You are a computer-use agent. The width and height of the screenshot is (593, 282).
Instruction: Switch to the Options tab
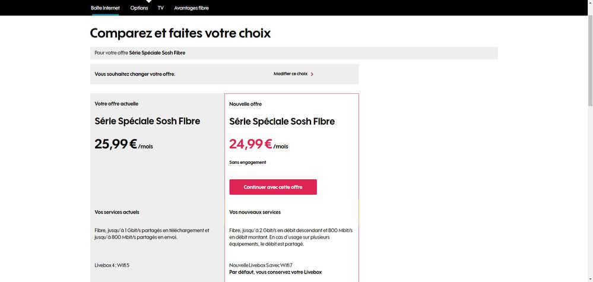(x=139, y=8)
